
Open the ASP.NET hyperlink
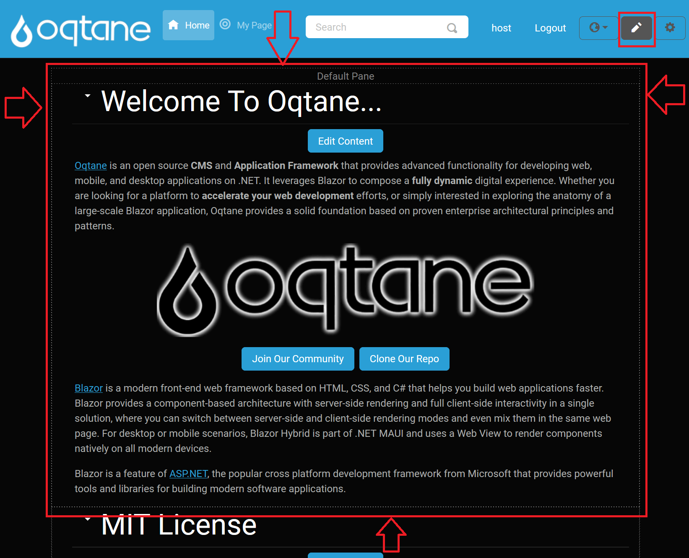pyautogui.click(x=188, y=474)
